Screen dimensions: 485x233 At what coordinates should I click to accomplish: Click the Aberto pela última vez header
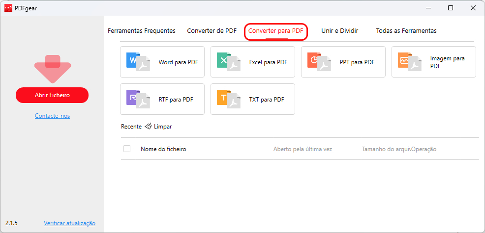pos(303,149)
